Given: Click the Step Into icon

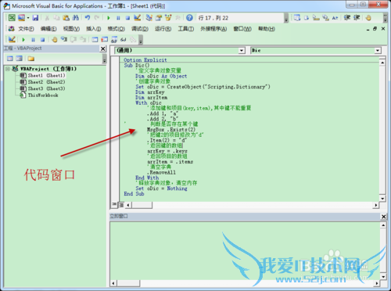Looking at the screenshot, I should (x=64, y=39).
